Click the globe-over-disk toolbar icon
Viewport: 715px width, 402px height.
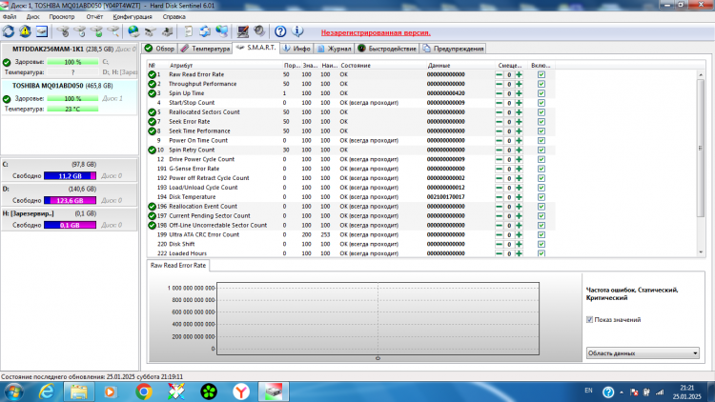[133, 31]
